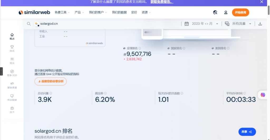This screenshot has height=140, width=270.
Task: Click pages per visit value 1.01
Action: (x=163, y=100)
